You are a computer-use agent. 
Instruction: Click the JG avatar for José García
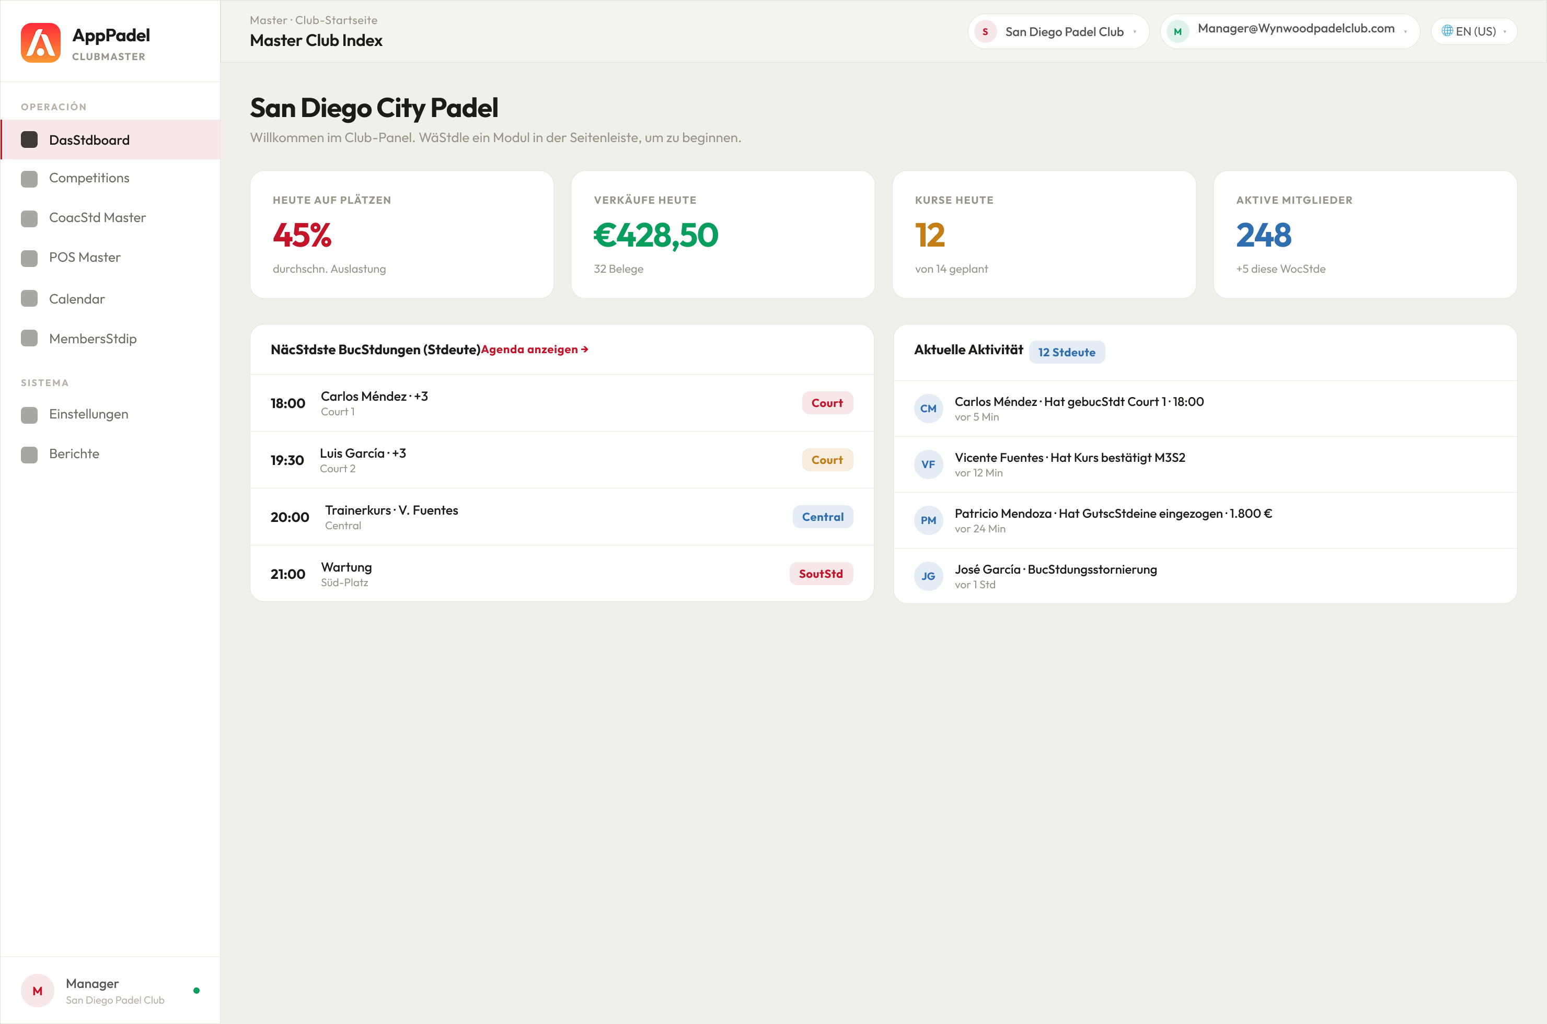pos(928,576)
